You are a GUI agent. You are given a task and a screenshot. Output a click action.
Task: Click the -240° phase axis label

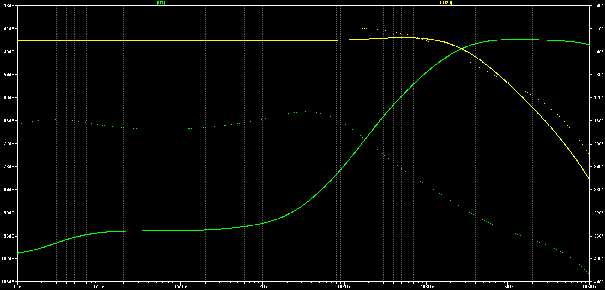click(598, 167)
